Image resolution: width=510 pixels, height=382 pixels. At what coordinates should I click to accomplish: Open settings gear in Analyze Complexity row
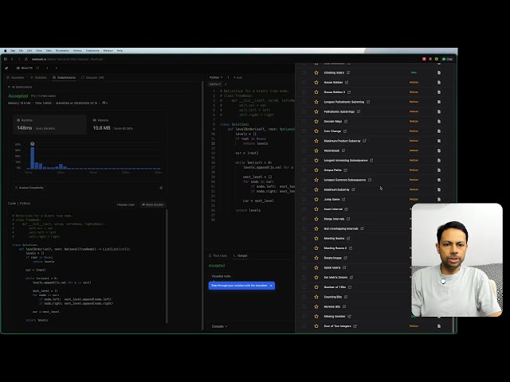click(x=161, y=188)
